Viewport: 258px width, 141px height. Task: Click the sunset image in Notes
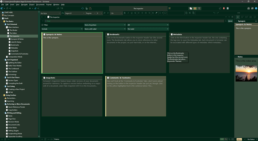pyautogui.click(x=246, y=73)
